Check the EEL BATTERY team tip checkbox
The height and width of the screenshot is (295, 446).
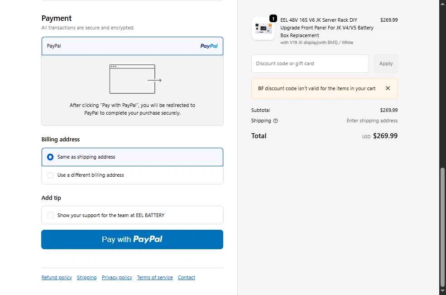click(x=51, y=215)
